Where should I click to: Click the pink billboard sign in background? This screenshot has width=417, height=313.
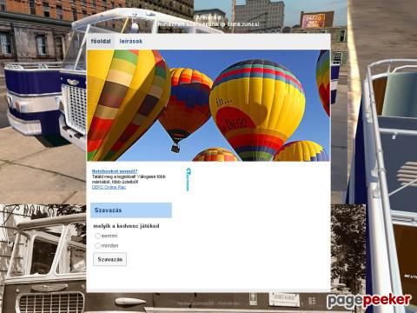point(314,21)
